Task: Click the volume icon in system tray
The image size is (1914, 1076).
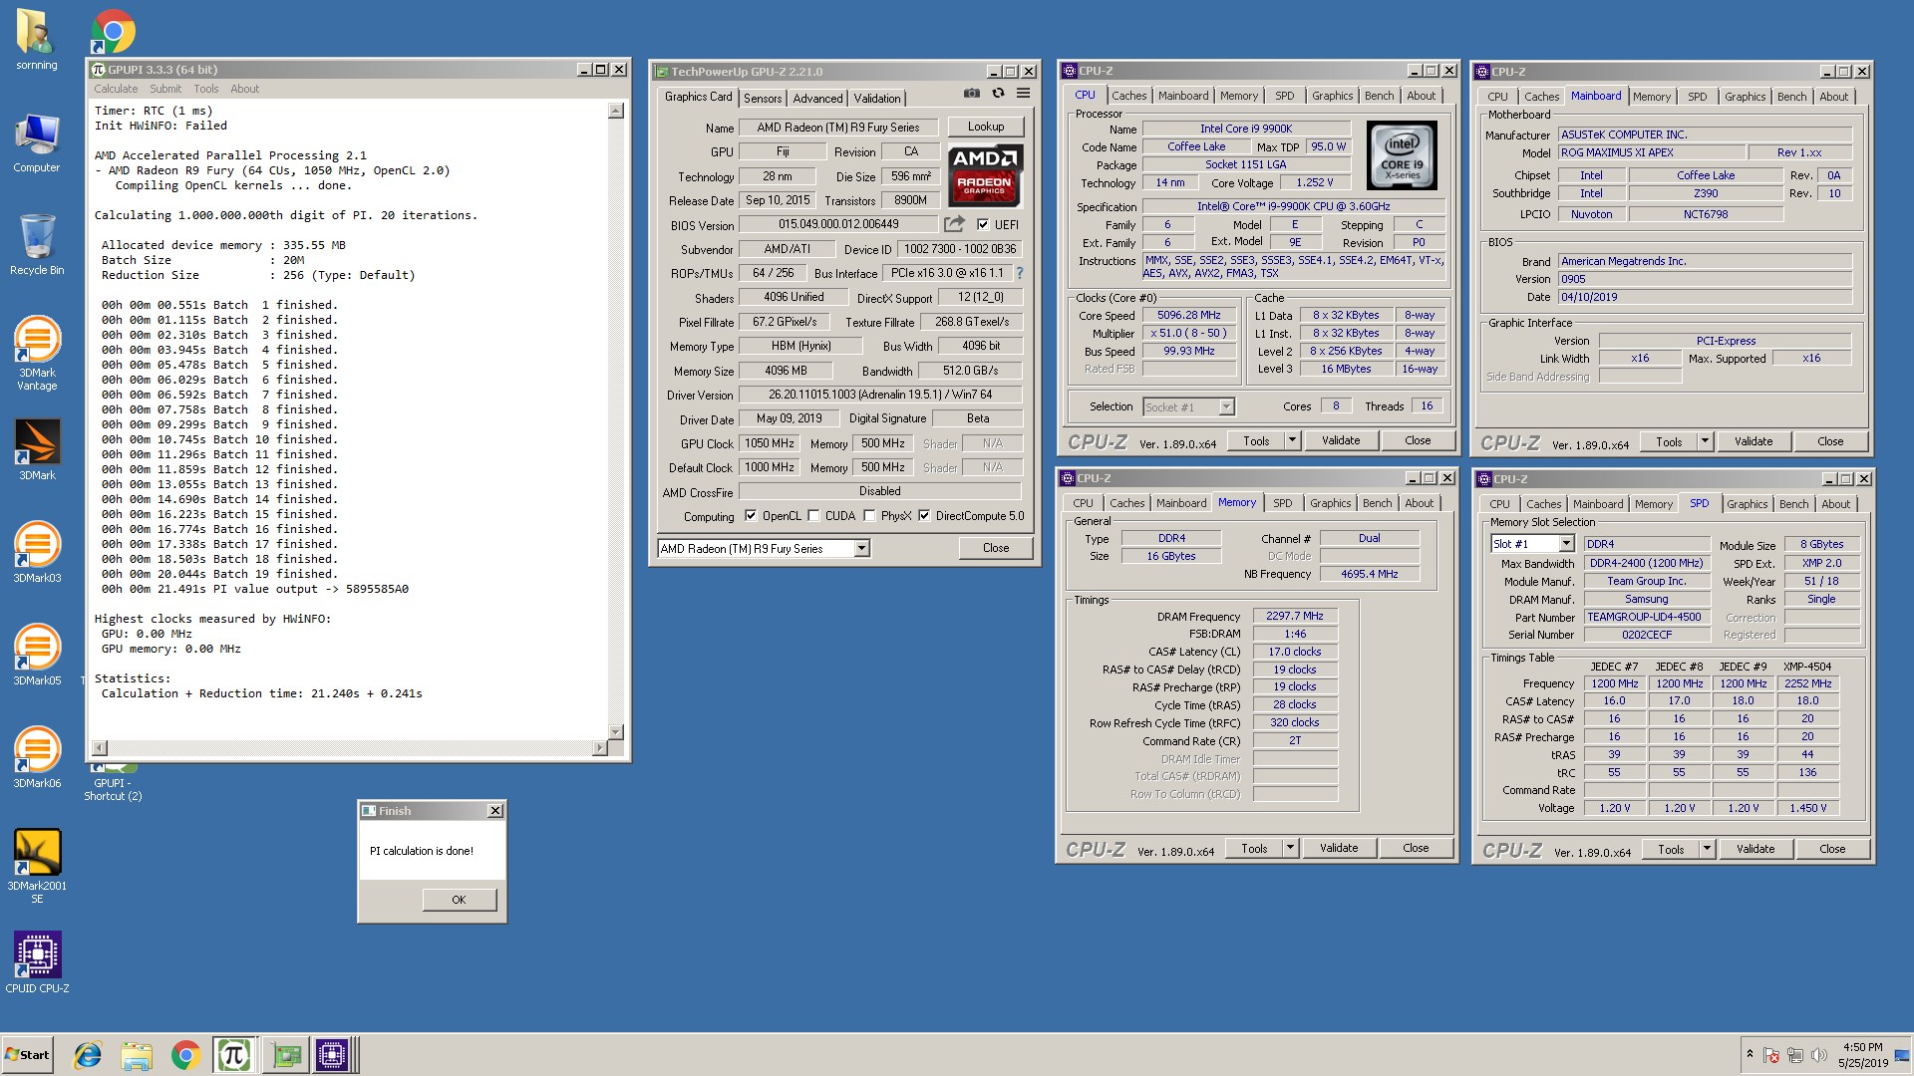Action: 1817,1054
